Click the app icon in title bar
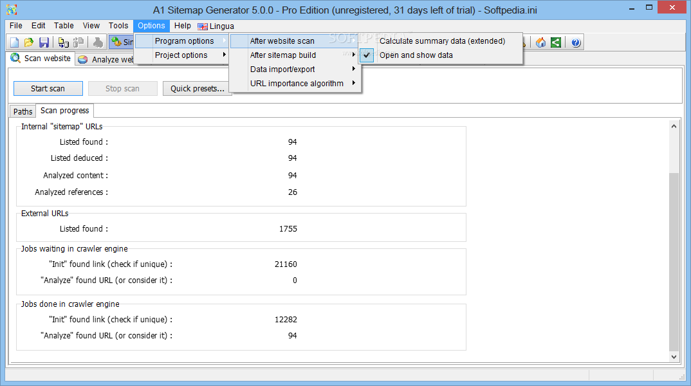The height and width of the screenshot is (386, 691). pyautogui.click(x=12, y=9)
